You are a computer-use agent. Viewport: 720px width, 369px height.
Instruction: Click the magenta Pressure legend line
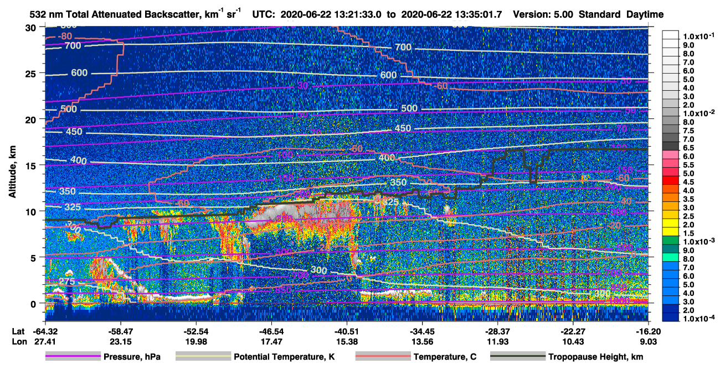73,357
